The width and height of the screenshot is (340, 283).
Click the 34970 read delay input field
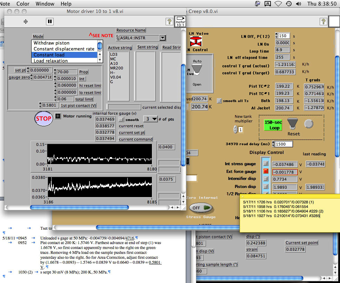pos(284,144)
